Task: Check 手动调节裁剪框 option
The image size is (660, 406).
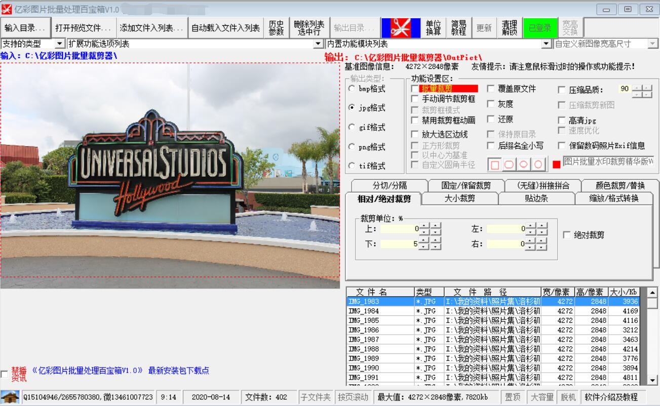Action: [415, 99]
